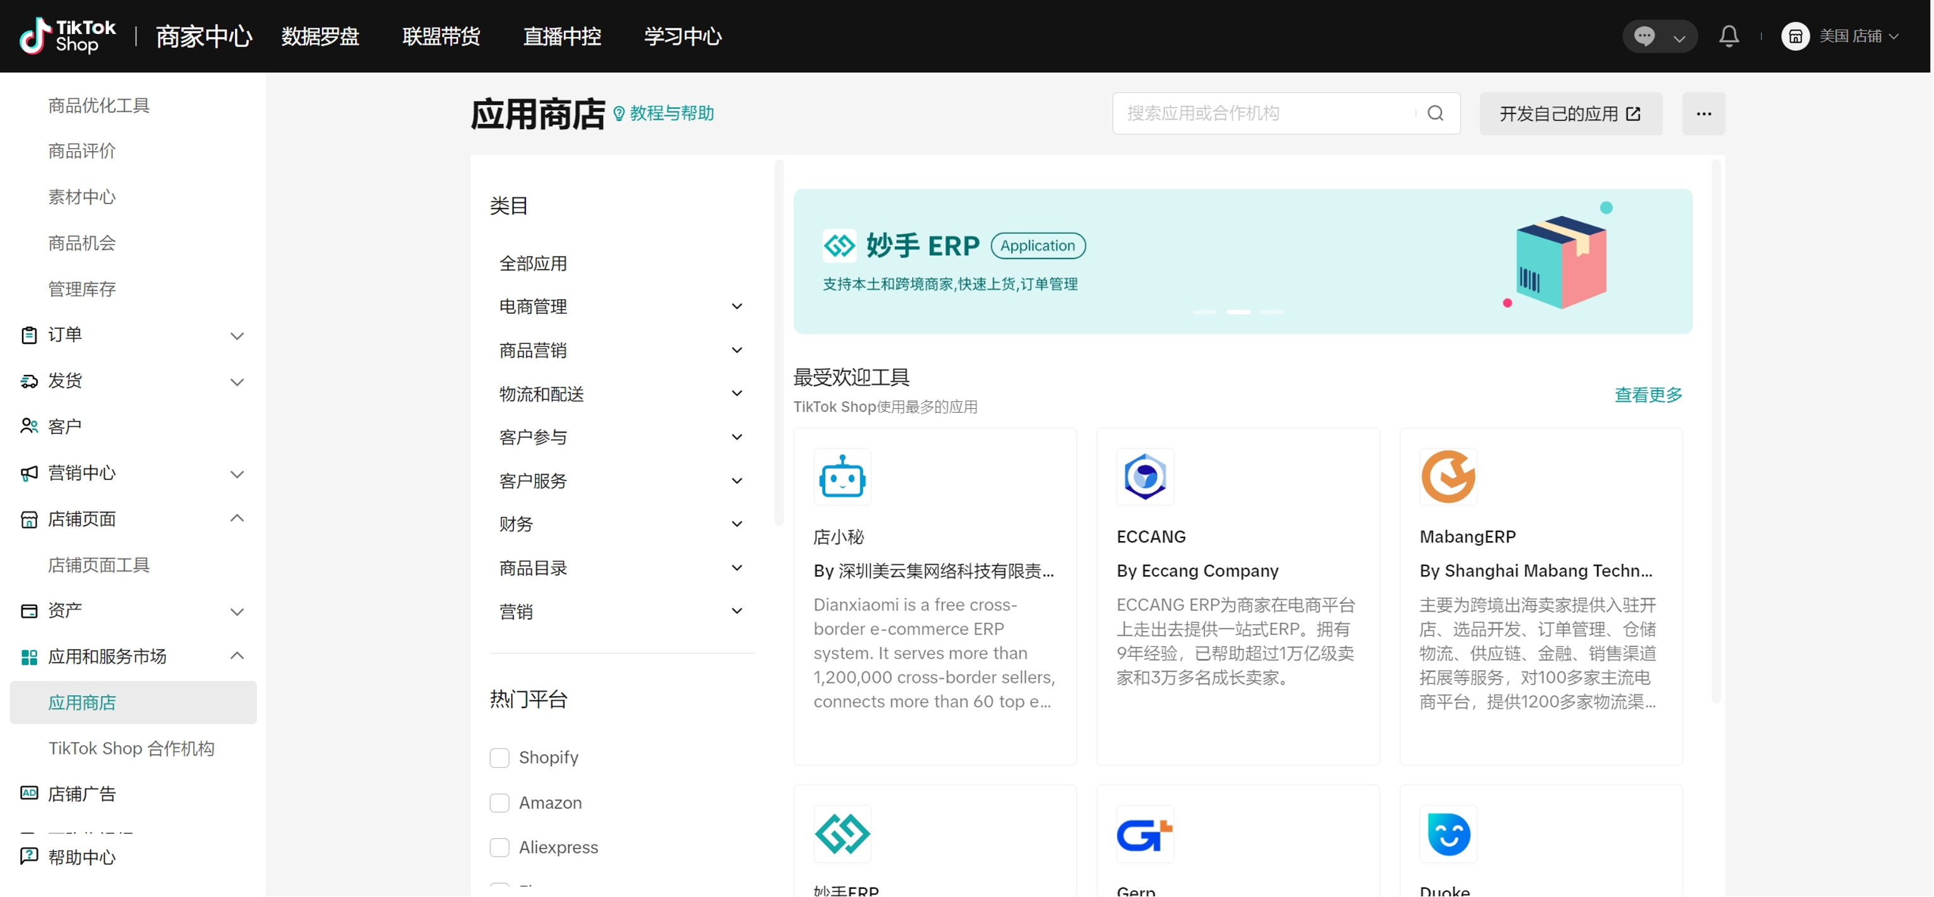Image resolution: width=1934 pixels, height=897 pixels.
Task: Click the Duoke smiley app icon
Action: tap(1448, 834)
